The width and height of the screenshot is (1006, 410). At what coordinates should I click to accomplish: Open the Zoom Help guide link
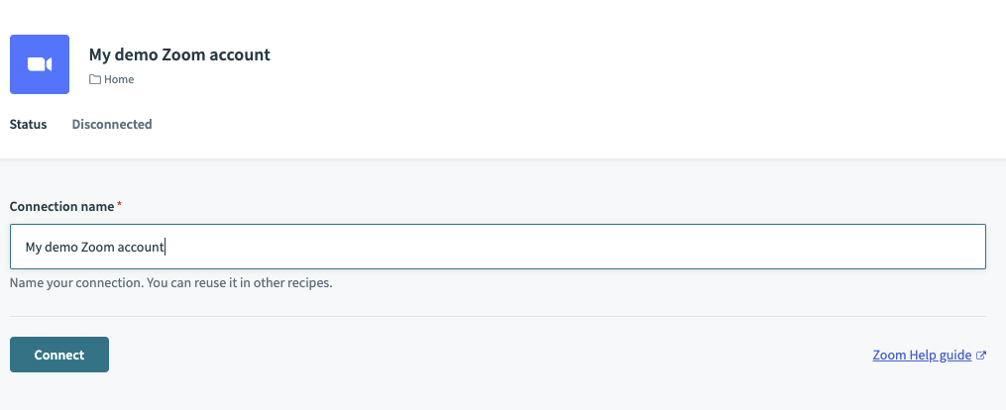[922, 355]
